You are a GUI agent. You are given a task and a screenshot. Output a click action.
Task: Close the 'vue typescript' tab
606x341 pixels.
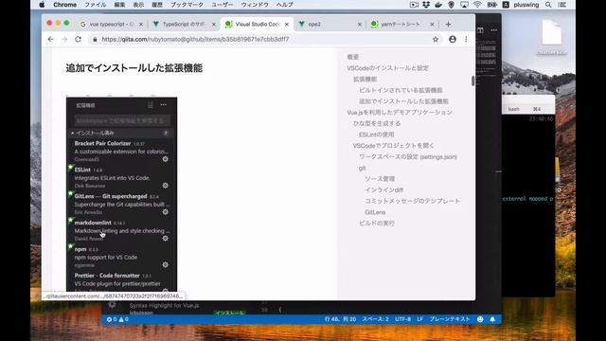(x=141, y=24)
